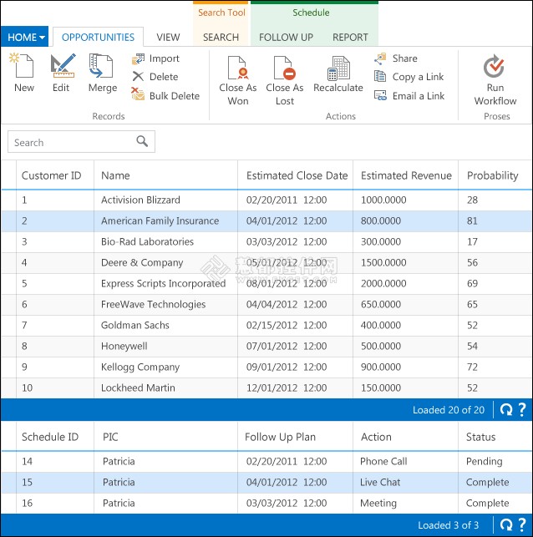The height and width of the screenshot is (537, 533).
Task: Open the REPORT ribbon tab
Action: coord(350,37)
